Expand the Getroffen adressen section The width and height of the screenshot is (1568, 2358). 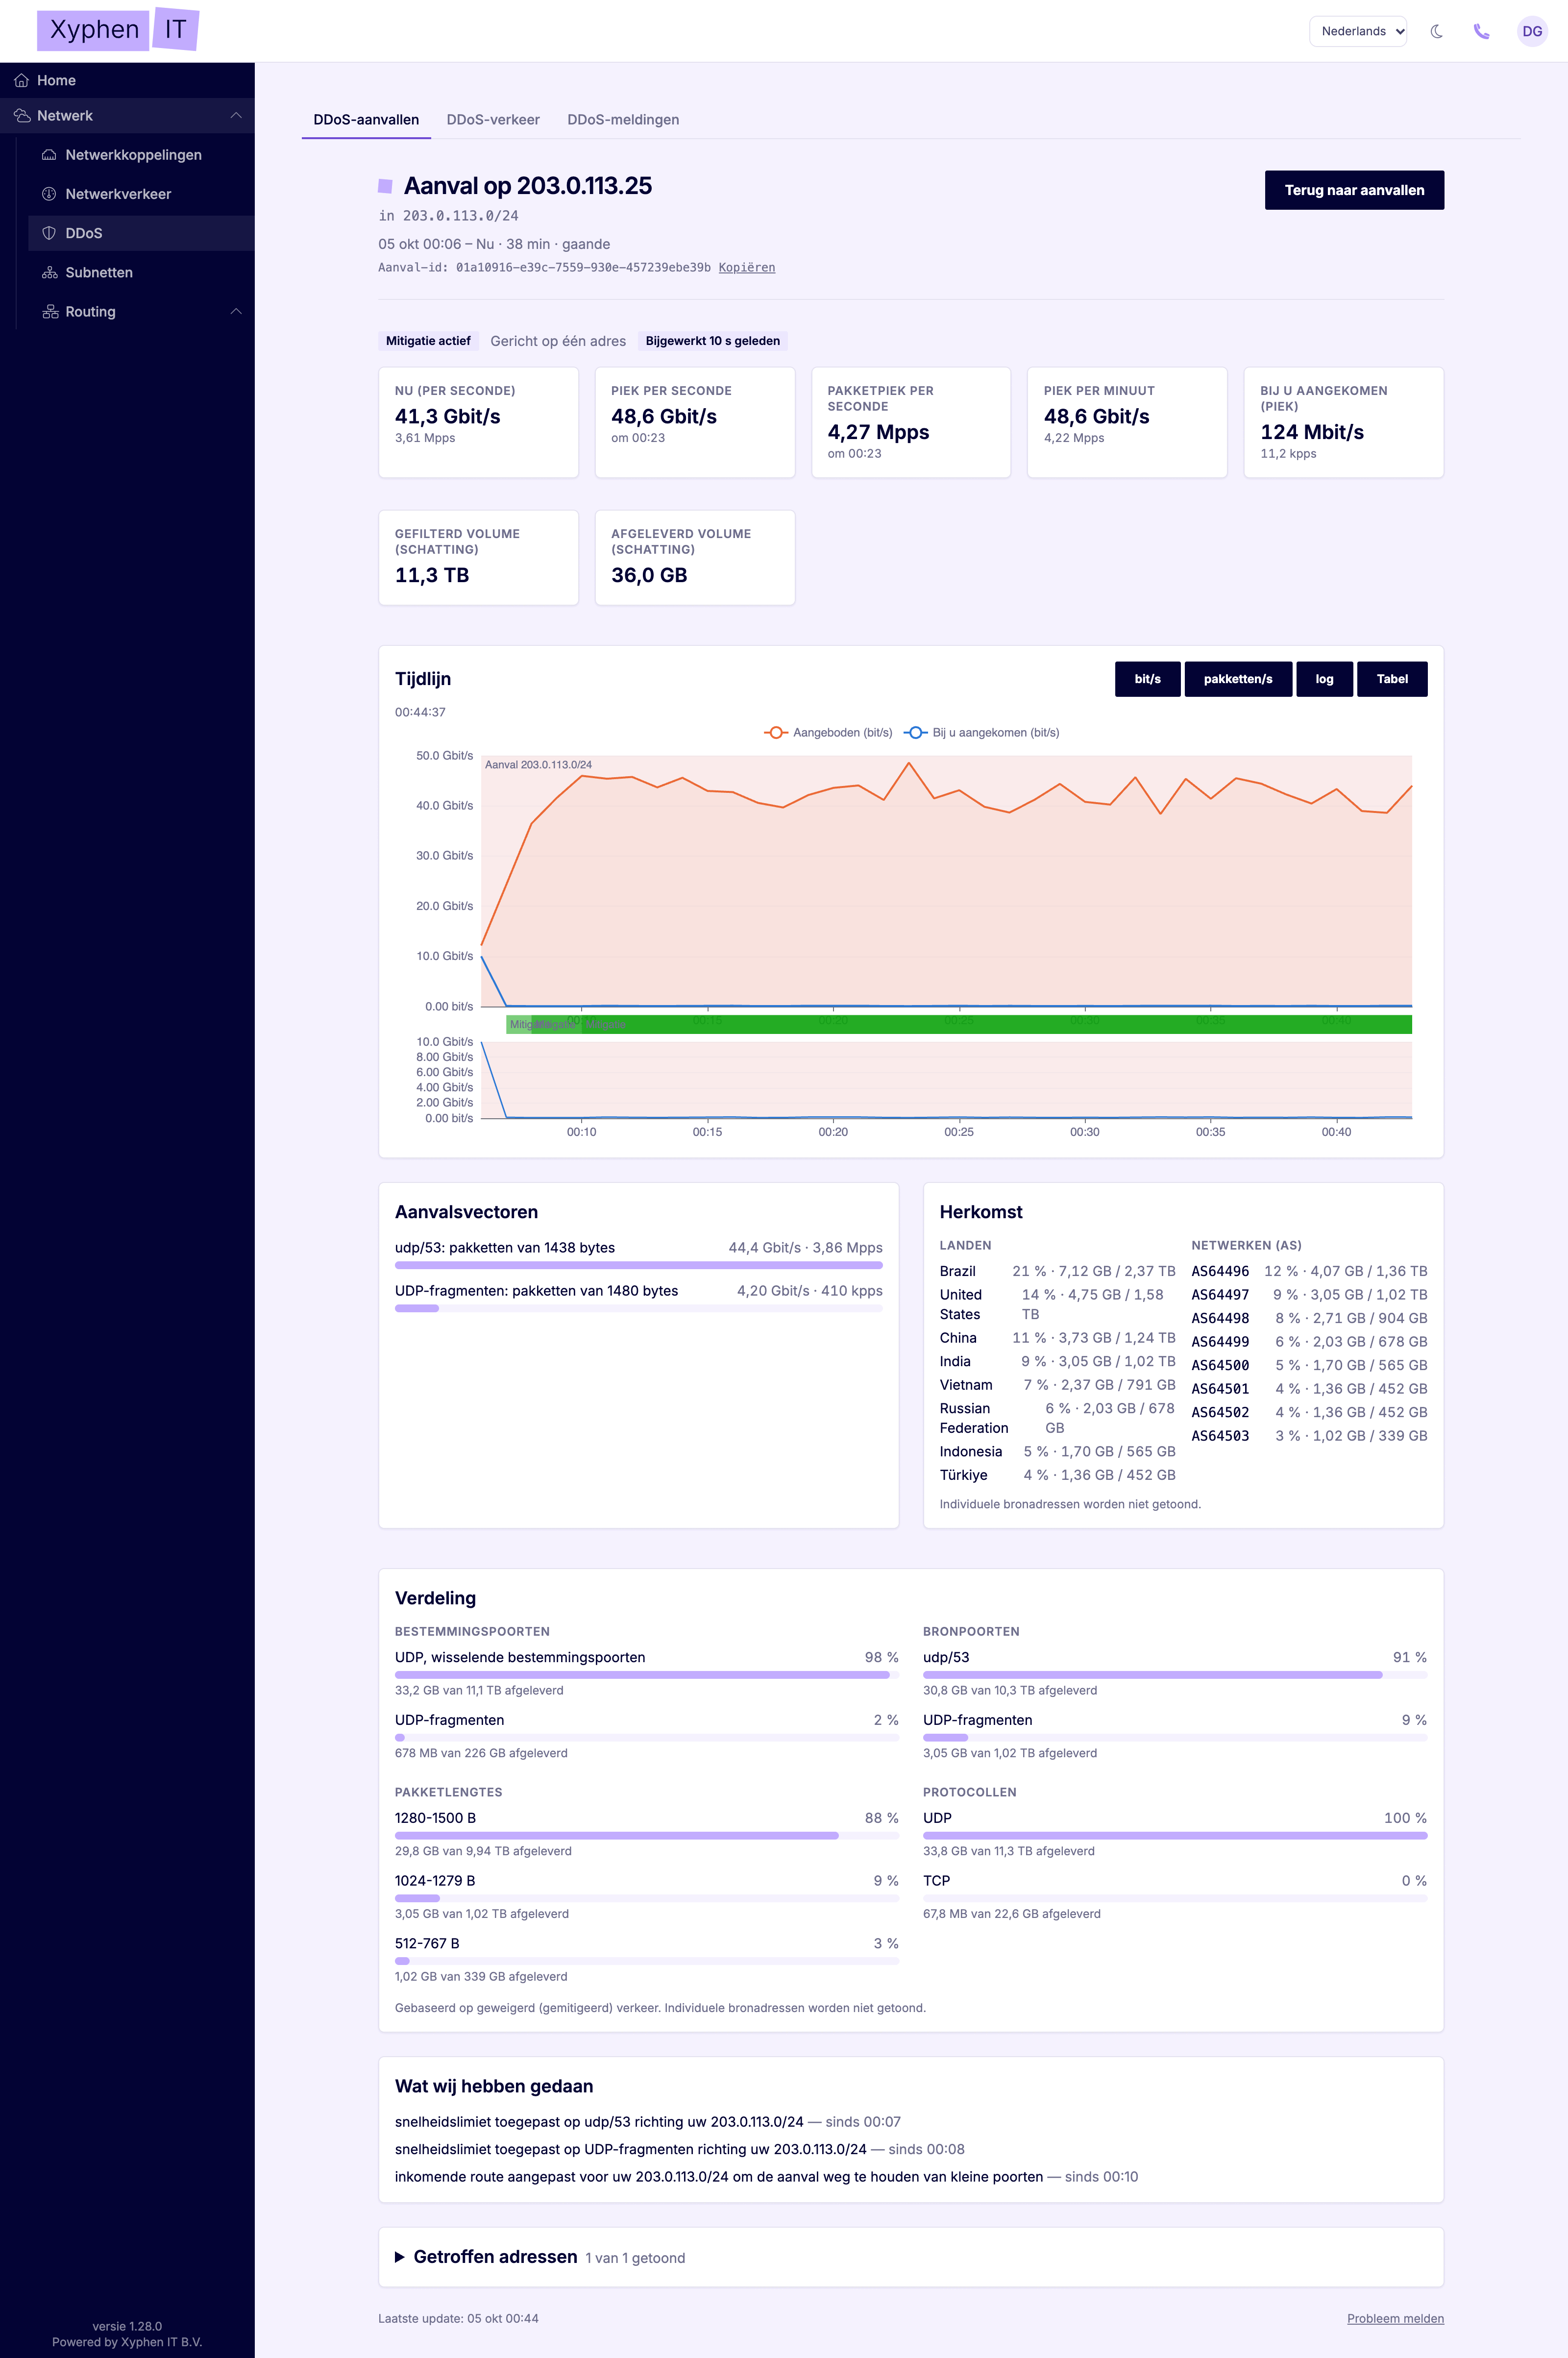[911, 2257]
